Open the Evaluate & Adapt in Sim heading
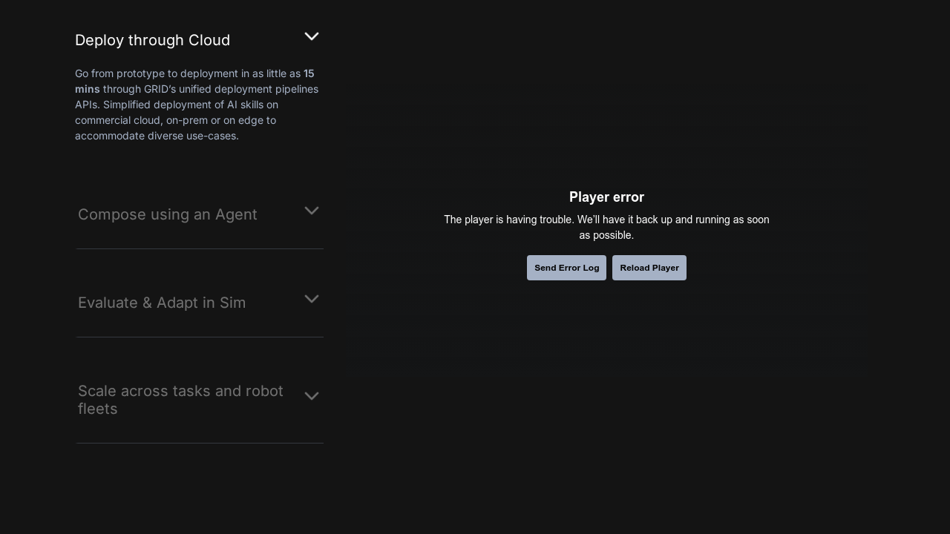This screenshot has width=950, height=534. (162, 303)
